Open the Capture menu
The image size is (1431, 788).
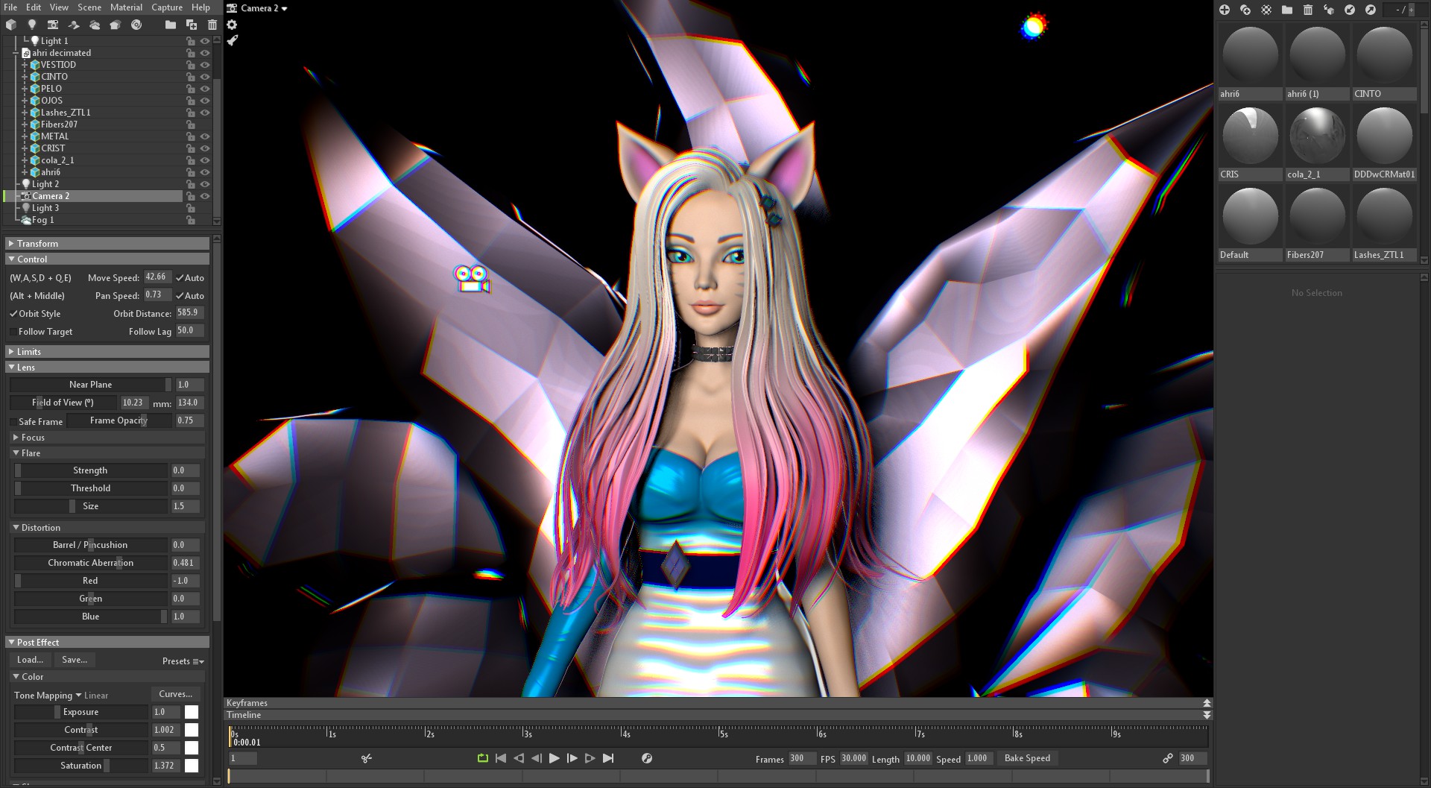click(x=167, y=7)
